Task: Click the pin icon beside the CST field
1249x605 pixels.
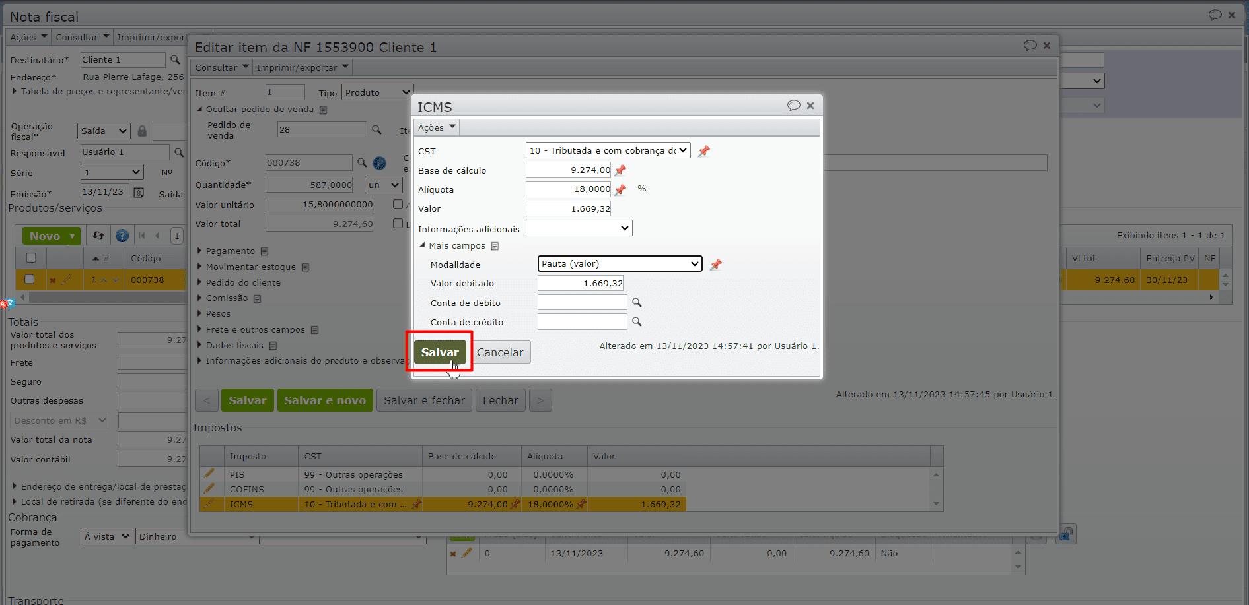Action: pyautogui.click(x=704, y=151)
